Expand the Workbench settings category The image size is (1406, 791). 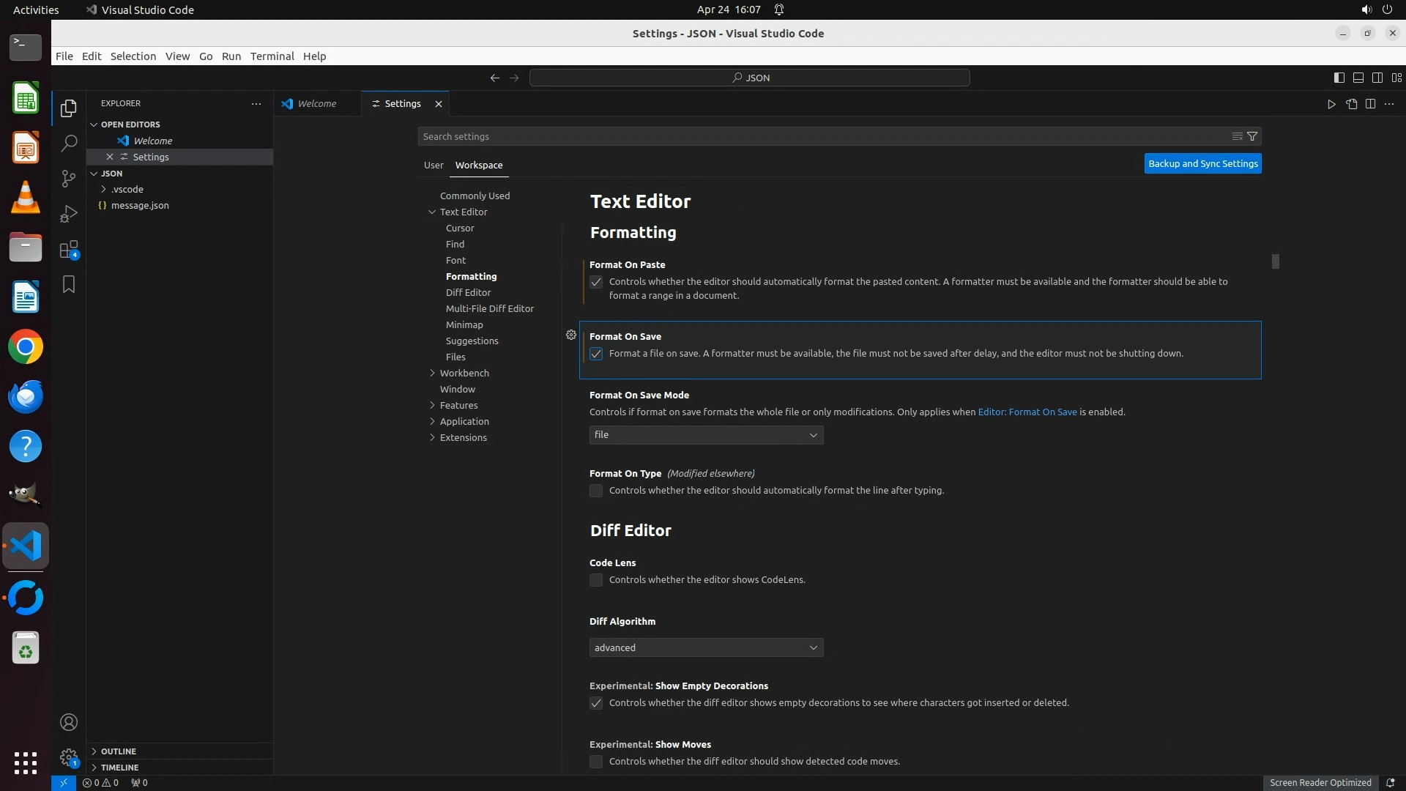point(464,373)
